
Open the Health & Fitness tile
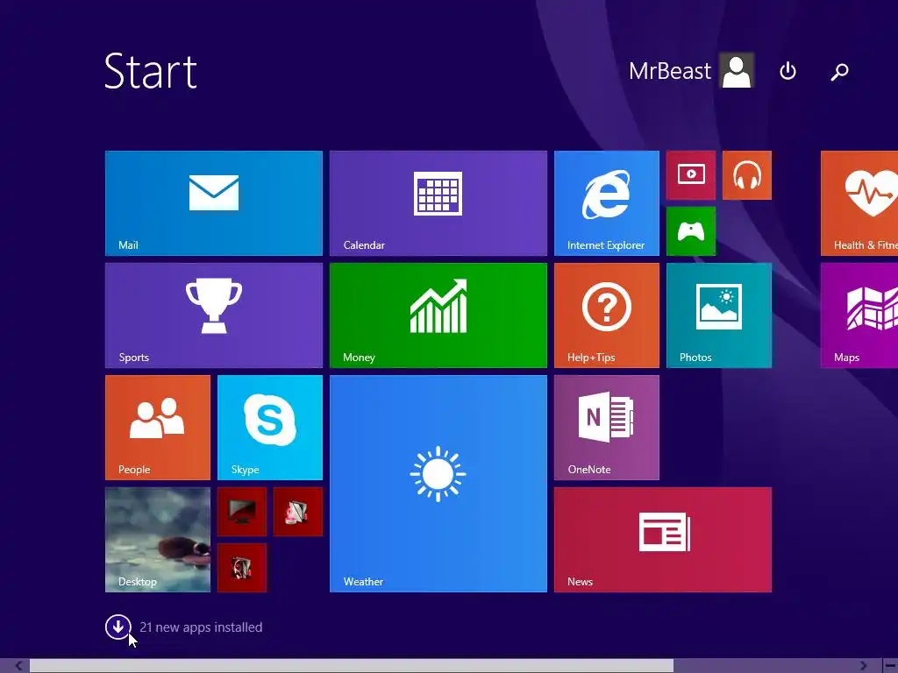point(859,203)
